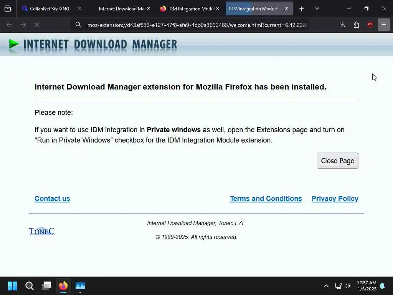
Task: Click the bold 'Private windows' text
Action: 174,130
